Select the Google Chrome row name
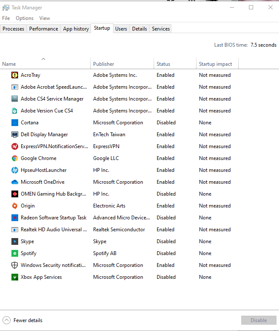The height and width of the screenshot is (331, 279). coord(39,158)
